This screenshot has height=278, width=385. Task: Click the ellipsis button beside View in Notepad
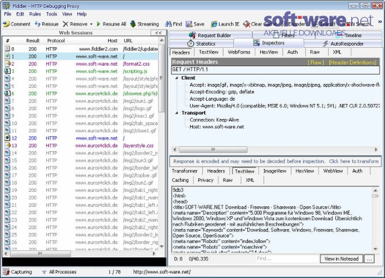[x=369, y=259]
